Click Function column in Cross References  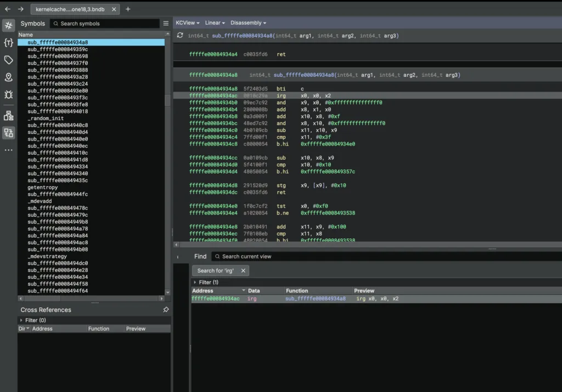point(105,328)
